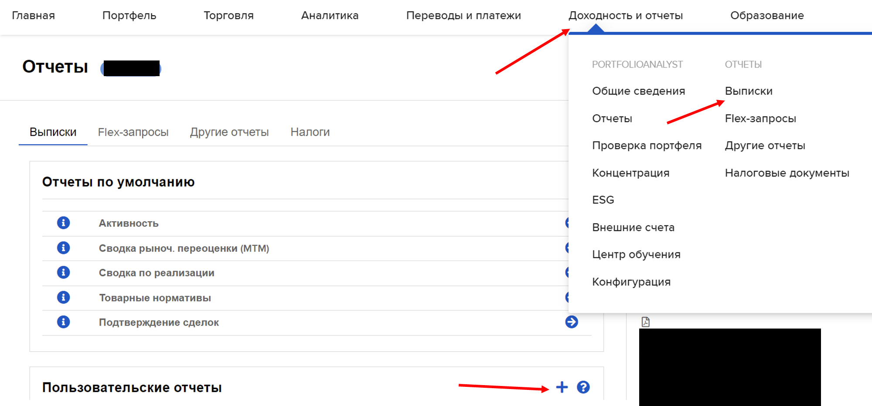Screen dimensions: 872x406
Task: Select Внешние счета menu entry
Action: coord(633,227)
